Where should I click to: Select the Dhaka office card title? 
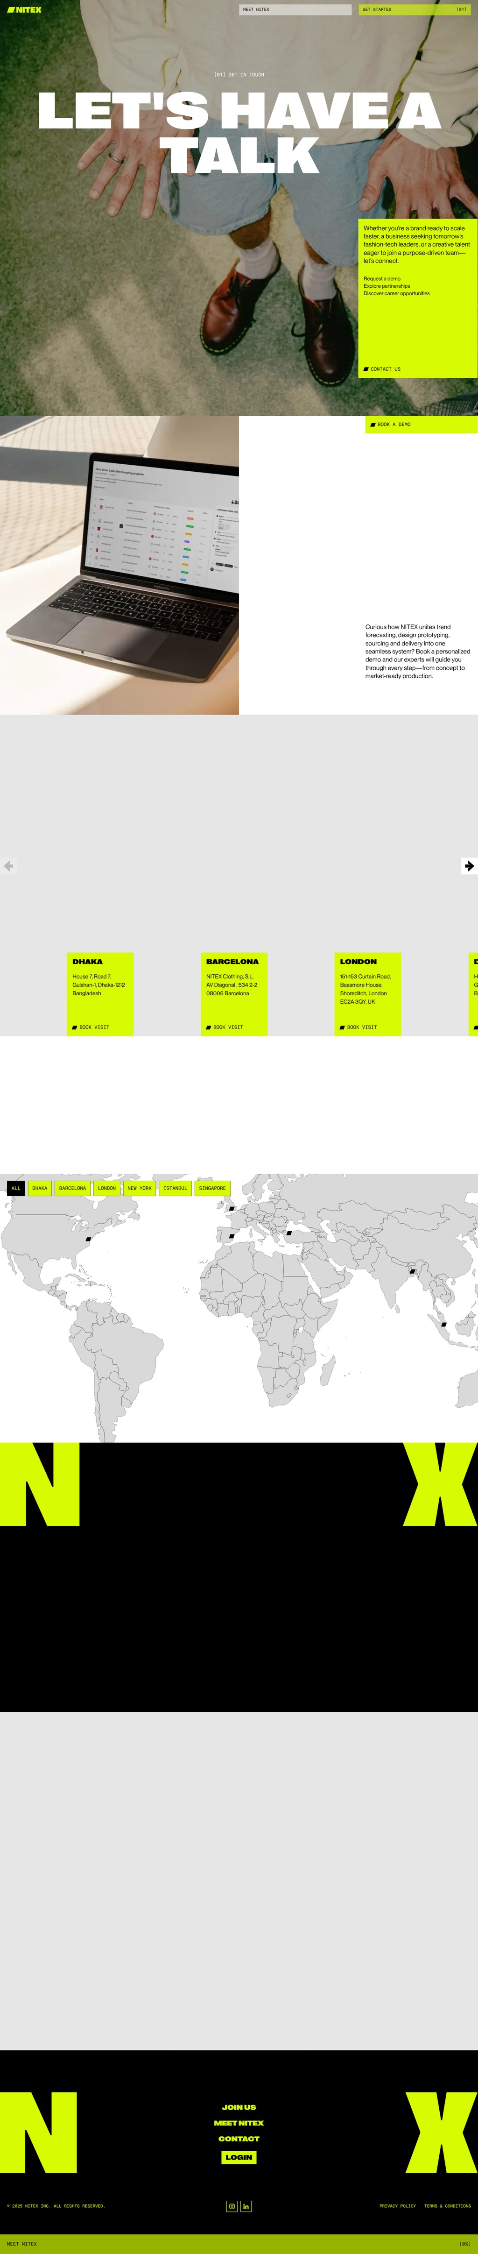click(x=87, y=962)
